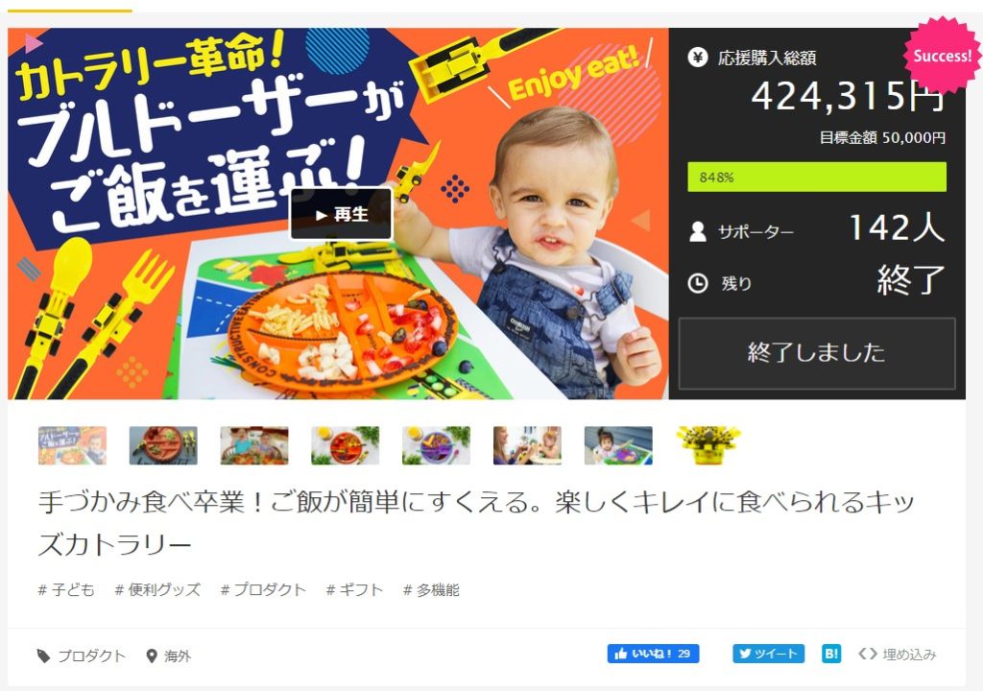The image size is (983, 691).
Task: Open the #多機能 hashtag link
Action: [x=431, y=590]
